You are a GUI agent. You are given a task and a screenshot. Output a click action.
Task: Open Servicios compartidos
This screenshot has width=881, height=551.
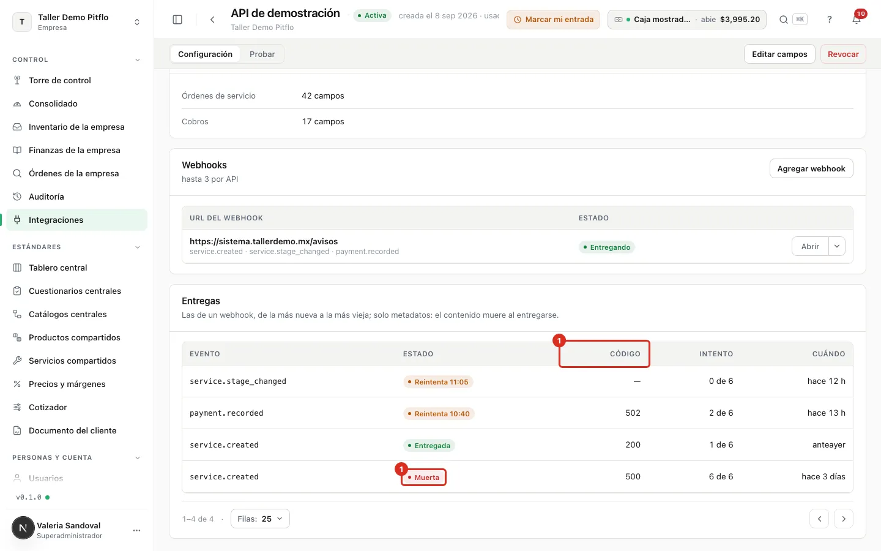[76, 361]
